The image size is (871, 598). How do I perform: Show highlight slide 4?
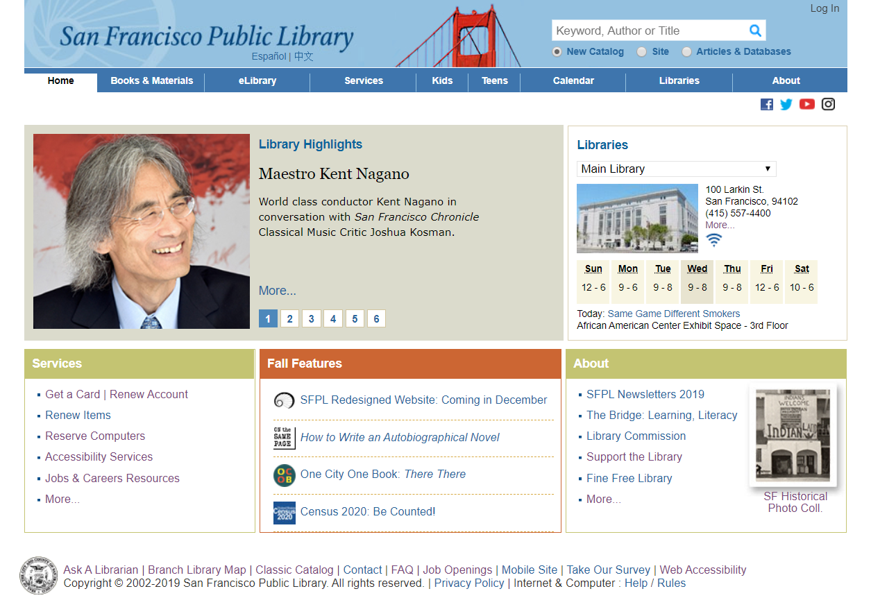coord(333,318)
